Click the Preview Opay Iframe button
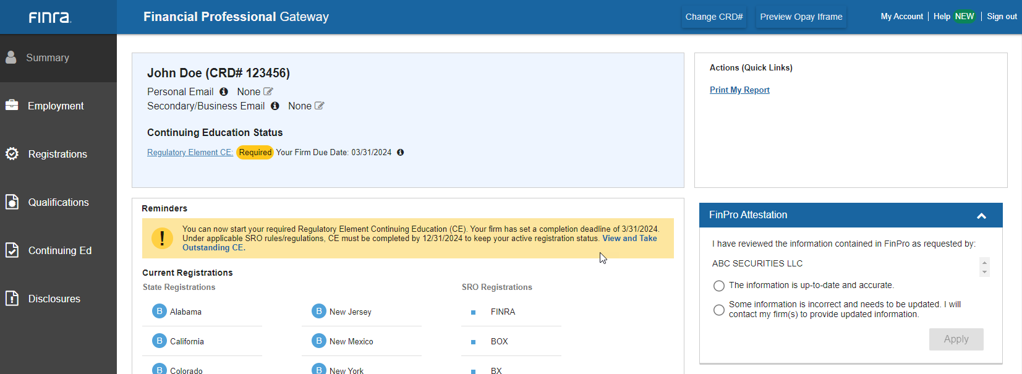1022x374 pixels. [801, 17]
